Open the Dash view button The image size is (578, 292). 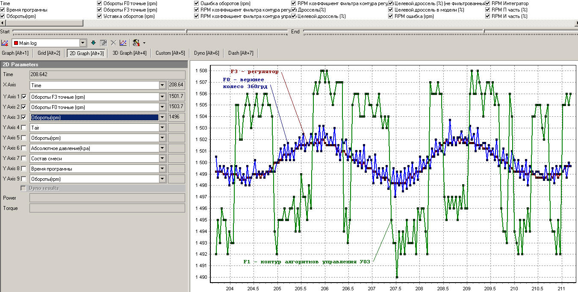tap(240, 53)
